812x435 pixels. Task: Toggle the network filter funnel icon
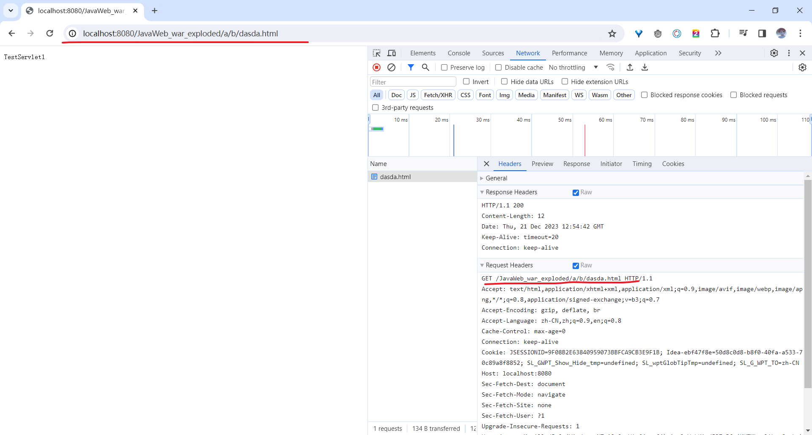click(x=411, y=67)
